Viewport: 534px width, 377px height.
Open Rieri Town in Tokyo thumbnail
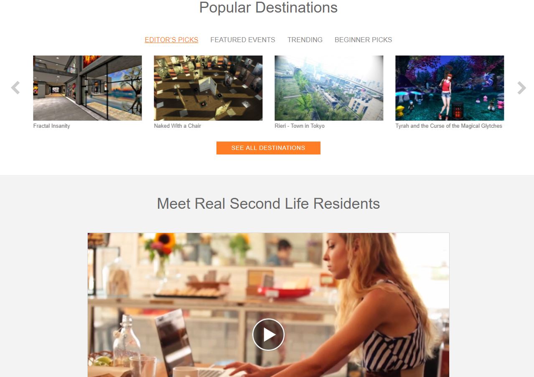[x=329, y=88]
